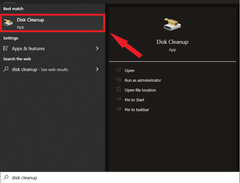This screenshot has width=240, height=183.
Task: Open the Disk Cleanup best match result
Action: [52, 23]
